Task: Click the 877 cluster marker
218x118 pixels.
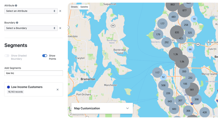Action: (184, 10)
